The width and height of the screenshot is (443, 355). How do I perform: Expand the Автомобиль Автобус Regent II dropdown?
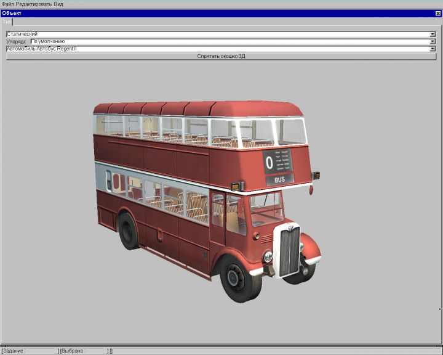point(433,48)
